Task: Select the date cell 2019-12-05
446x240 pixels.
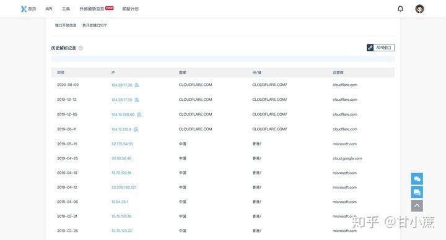Action: [x=67, y=114]
